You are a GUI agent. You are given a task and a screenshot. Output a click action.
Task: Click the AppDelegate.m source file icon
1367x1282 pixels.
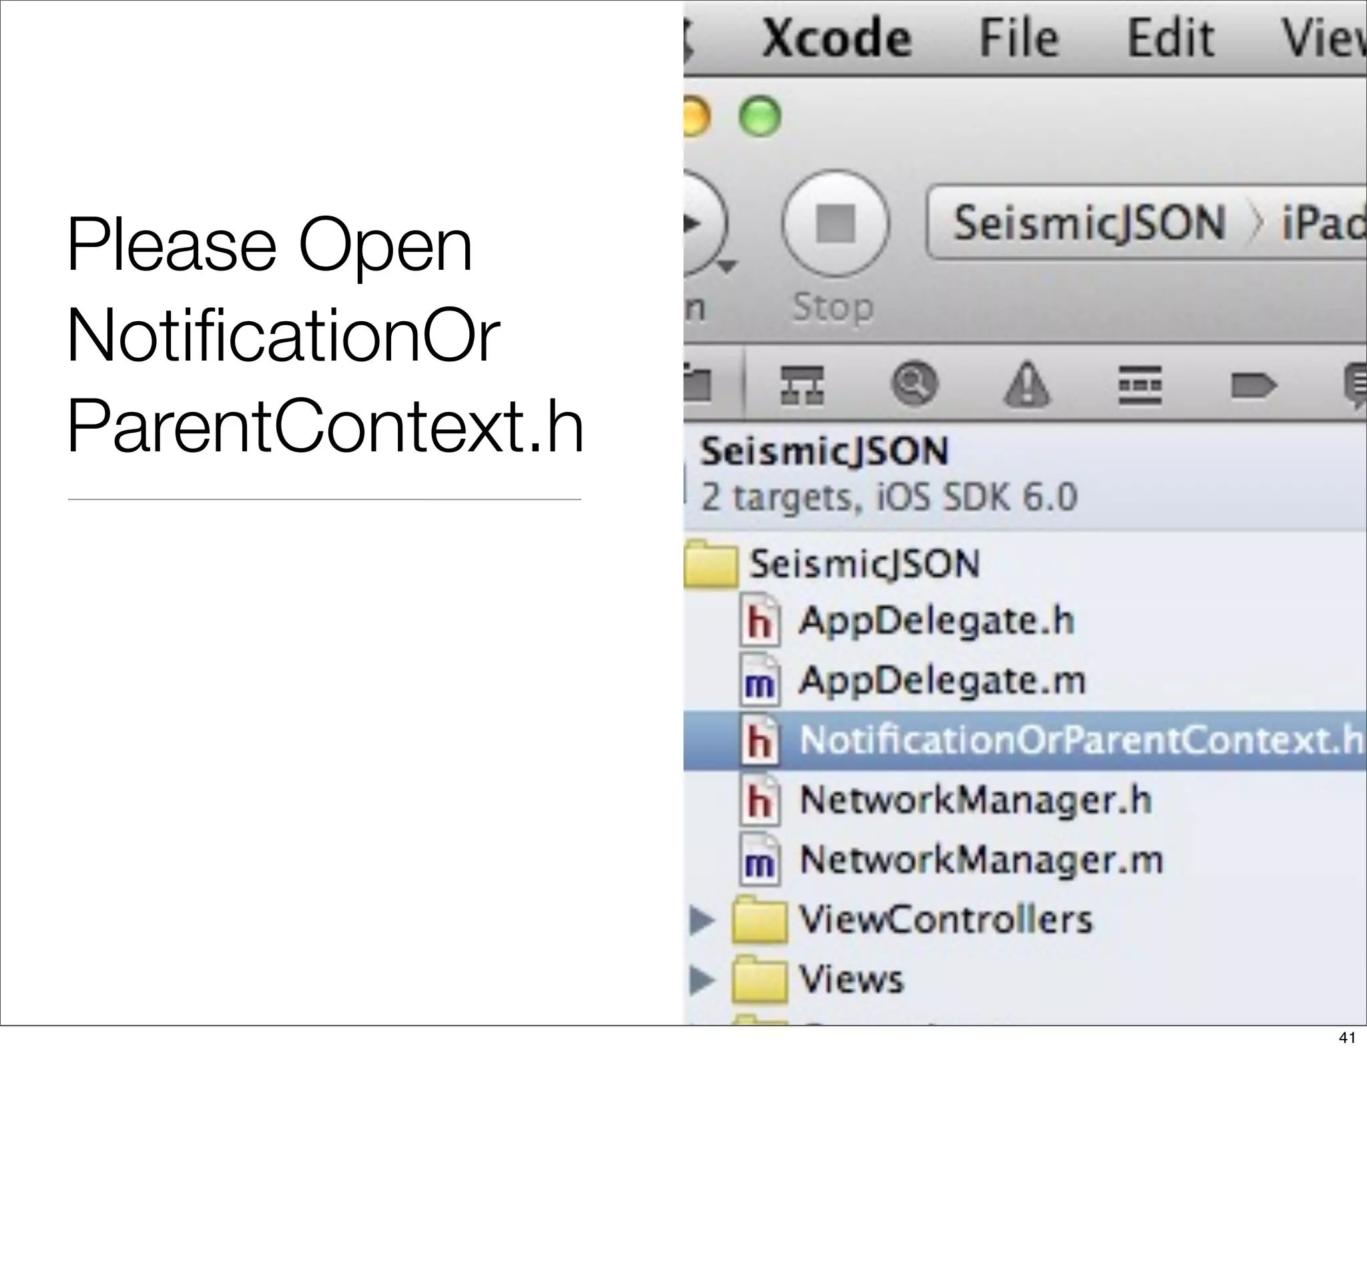(x=760, y=681)
